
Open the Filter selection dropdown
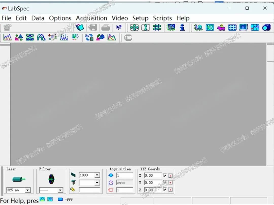[x=60, y=190]
